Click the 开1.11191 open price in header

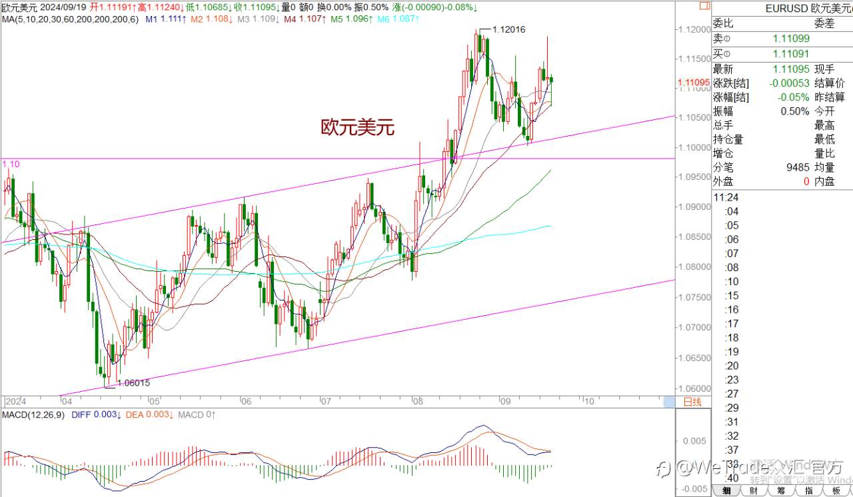[x=113, y=7]
